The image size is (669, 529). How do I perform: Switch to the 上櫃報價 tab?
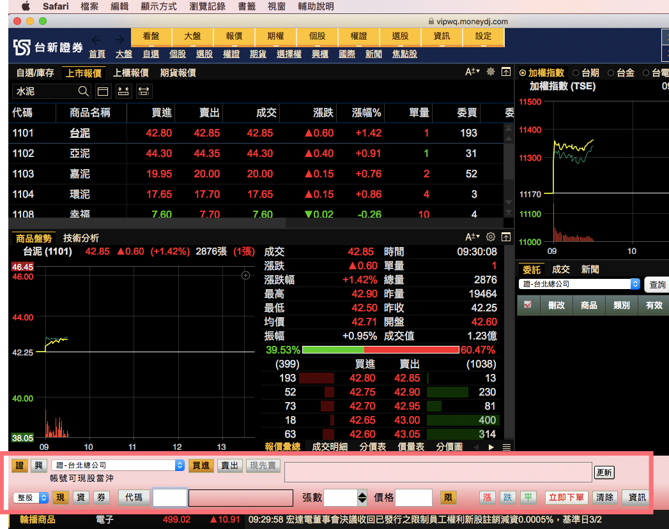(130, 73)
